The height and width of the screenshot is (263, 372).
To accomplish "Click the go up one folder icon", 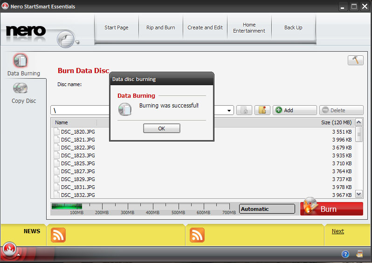I will pyautogui.click(x=244, y=110).
